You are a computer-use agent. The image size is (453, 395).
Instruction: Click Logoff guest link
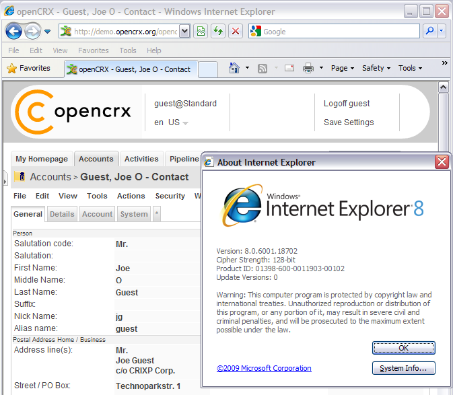pyautogui.click(x=347, y=104)
